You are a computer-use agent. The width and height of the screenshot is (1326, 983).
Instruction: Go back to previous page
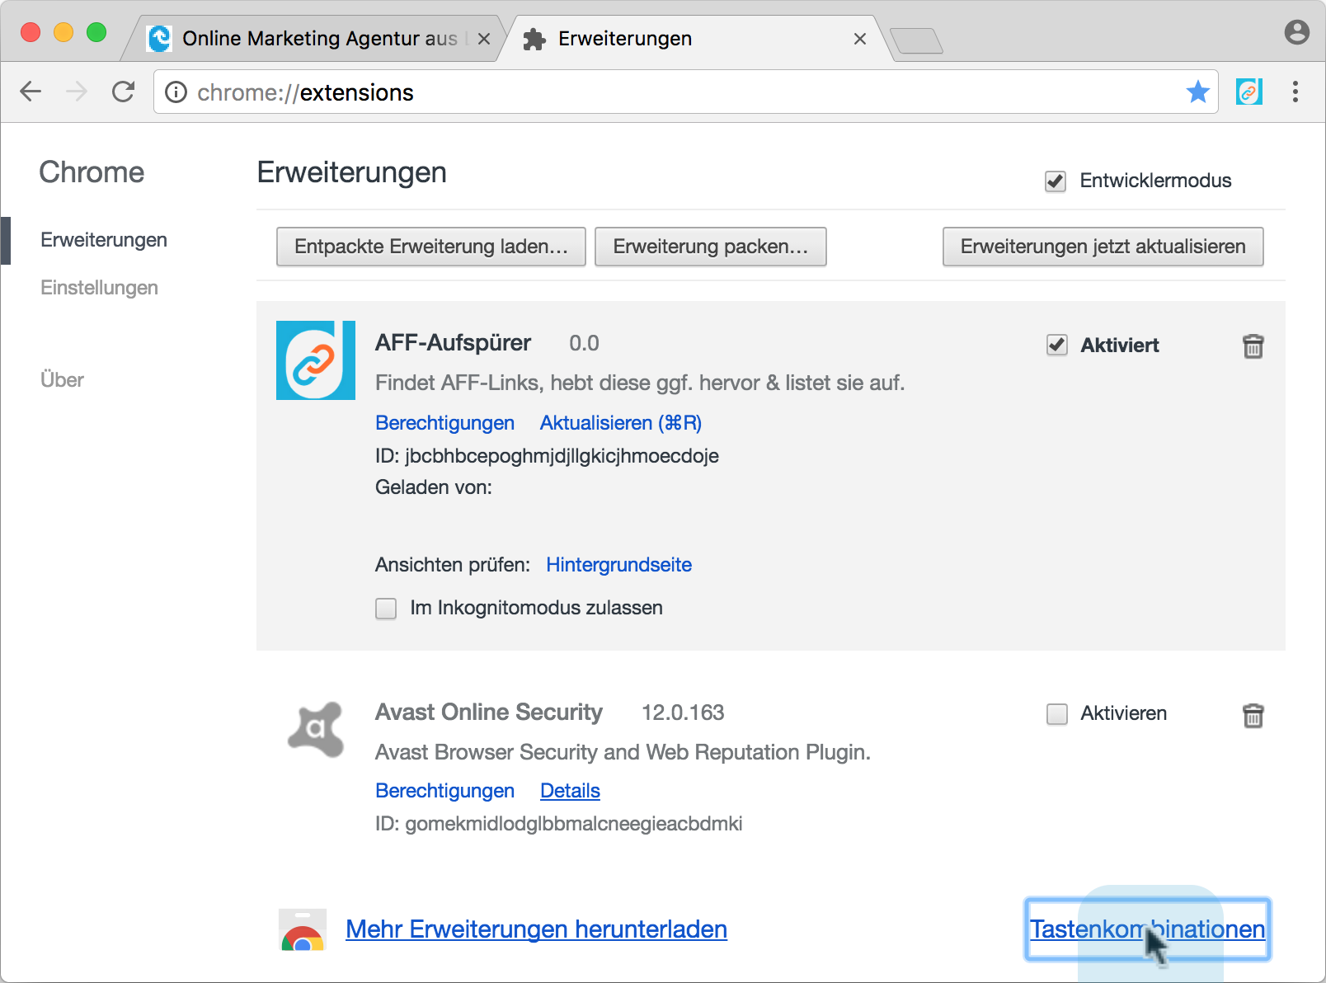(x=31, y=92)
